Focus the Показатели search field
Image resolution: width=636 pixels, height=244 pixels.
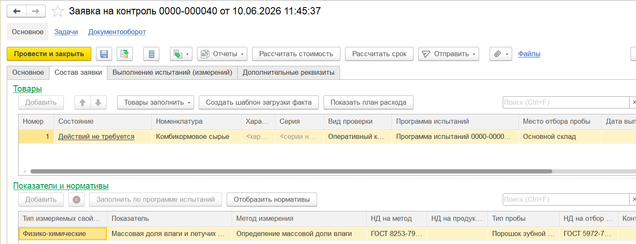[566, 200]
